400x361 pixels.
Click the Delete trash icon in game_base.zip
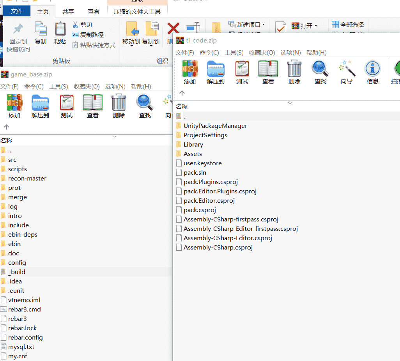pyautogui.click(x=119, y=103)
